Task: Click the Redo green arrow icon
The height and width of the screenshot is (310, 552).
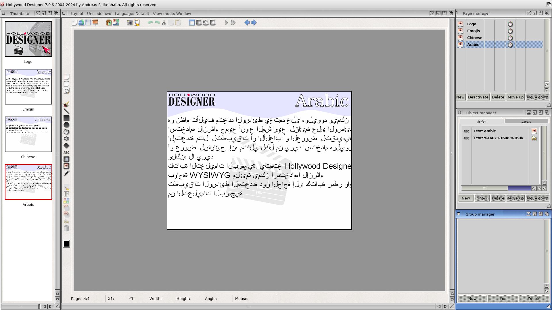Action: click(157, 23)
